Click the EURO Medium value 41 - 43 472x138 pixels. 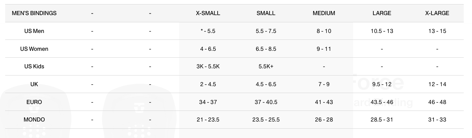323,102
